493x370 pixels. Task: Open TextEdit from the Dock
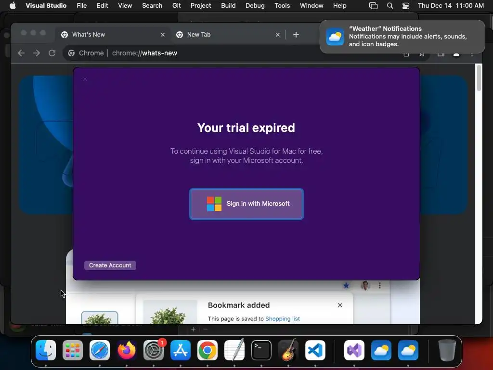coord(234,350)
